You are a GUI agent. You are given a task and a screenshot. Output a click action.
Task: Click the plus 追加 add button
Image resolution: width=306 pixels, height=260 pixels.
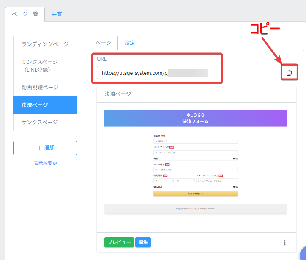[x=45, y=148]
